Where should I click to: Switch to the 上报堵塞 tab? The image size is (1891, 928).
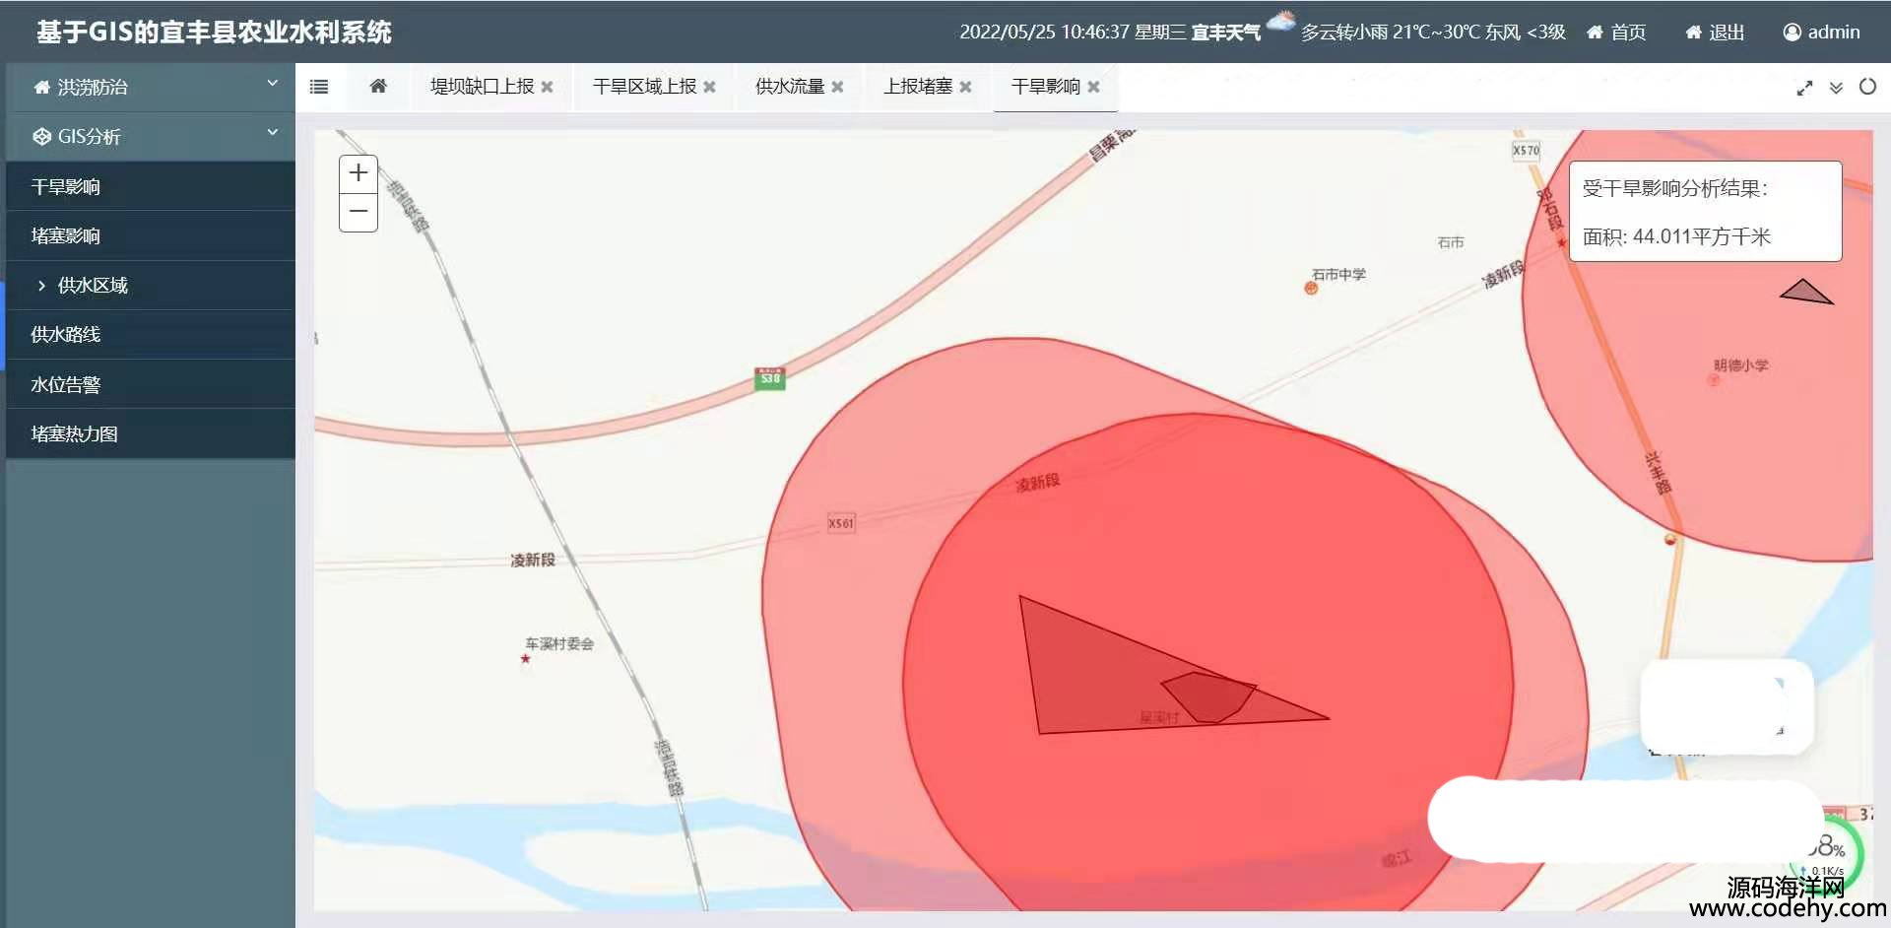click(x=918, y=87)
